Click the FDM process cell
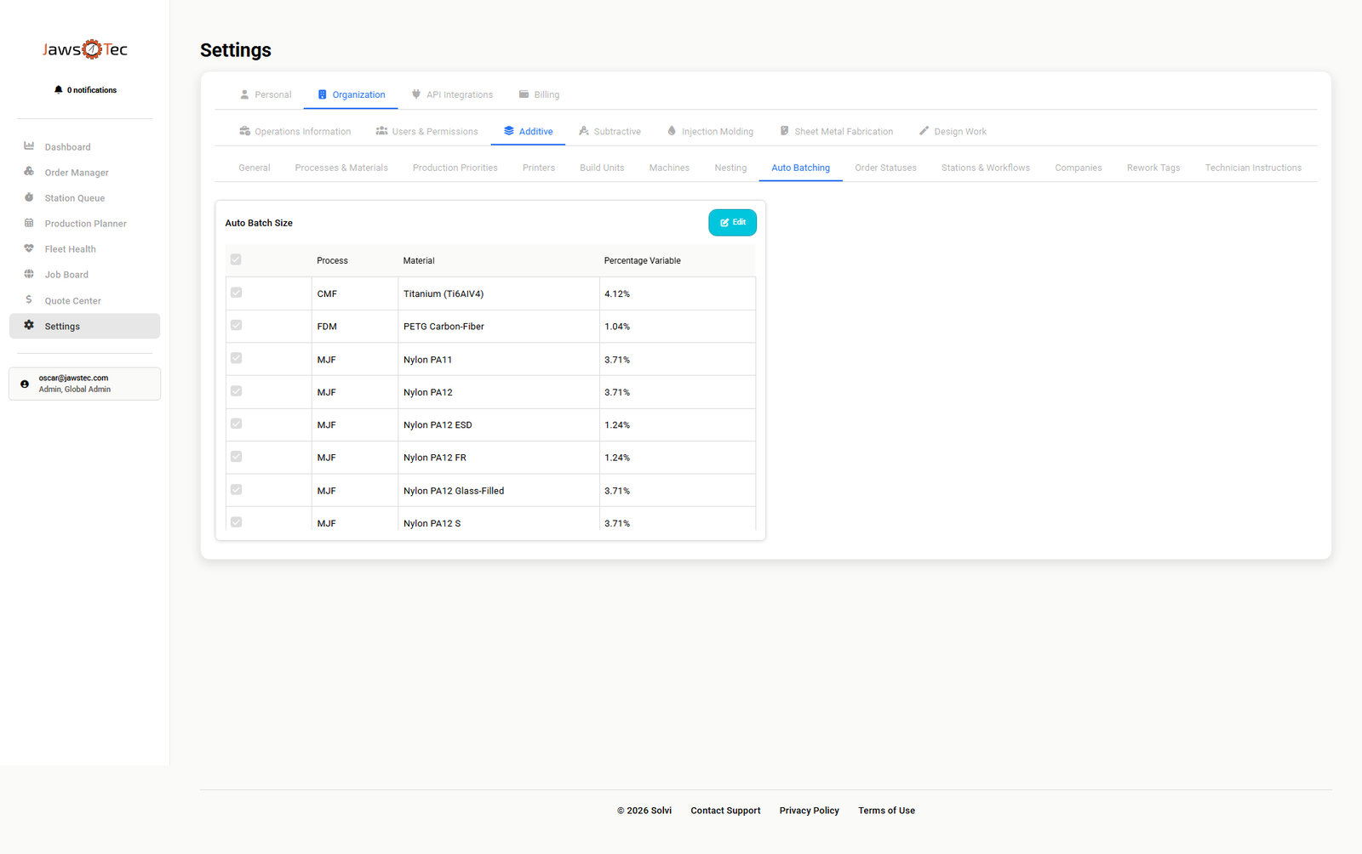 pyautogui.click(x=355, y=327)
